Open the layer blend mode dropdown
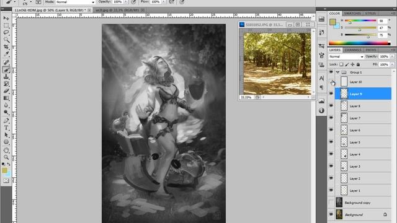The width and height of the screenshot is (397, 223). [346, 56]
